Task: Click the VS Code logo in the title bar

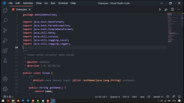Action: (x=4, y=3)
